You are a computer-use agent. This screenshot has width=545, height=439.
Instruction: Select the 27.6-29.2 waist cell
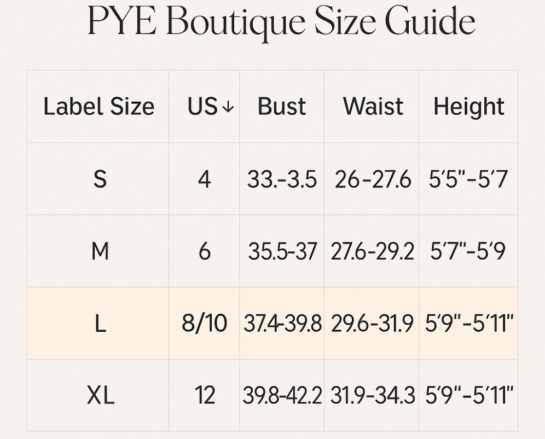click(372, 251)
